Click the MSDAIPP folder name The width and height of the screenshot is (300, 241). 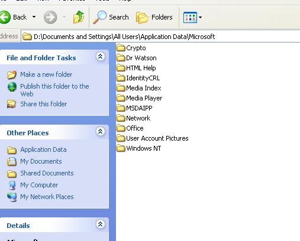click(x=139, y=108)
